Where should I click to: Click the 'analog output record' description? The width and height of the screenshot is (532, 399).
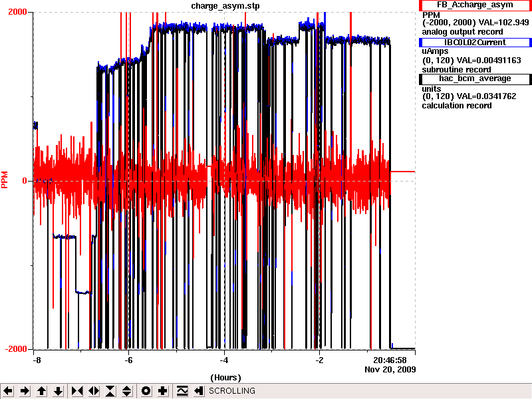462,32
